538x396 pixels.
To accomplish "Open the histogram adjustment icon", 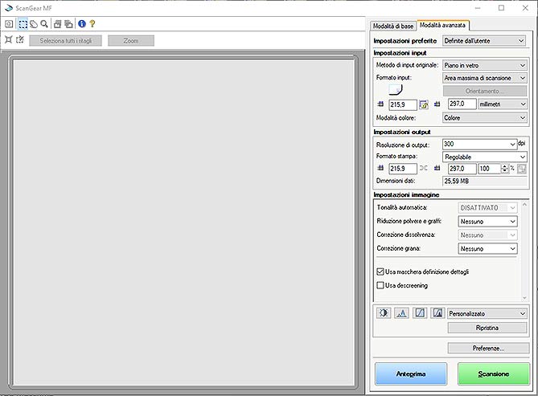I will point(401,313).
